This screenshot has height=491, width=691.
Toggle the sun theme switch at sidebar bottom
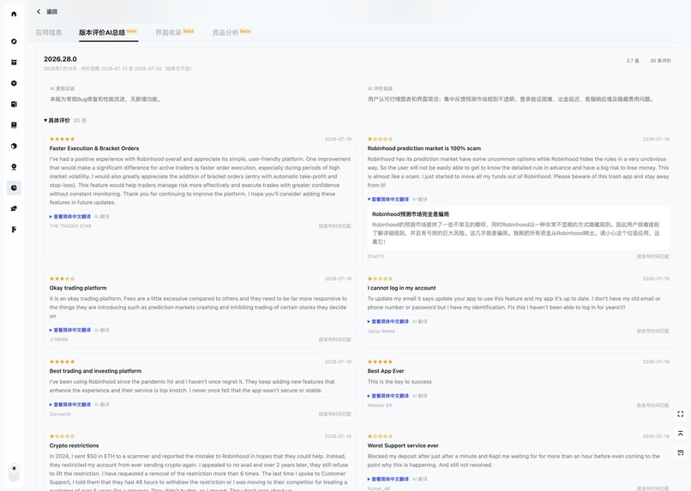[x=14, y=472]
